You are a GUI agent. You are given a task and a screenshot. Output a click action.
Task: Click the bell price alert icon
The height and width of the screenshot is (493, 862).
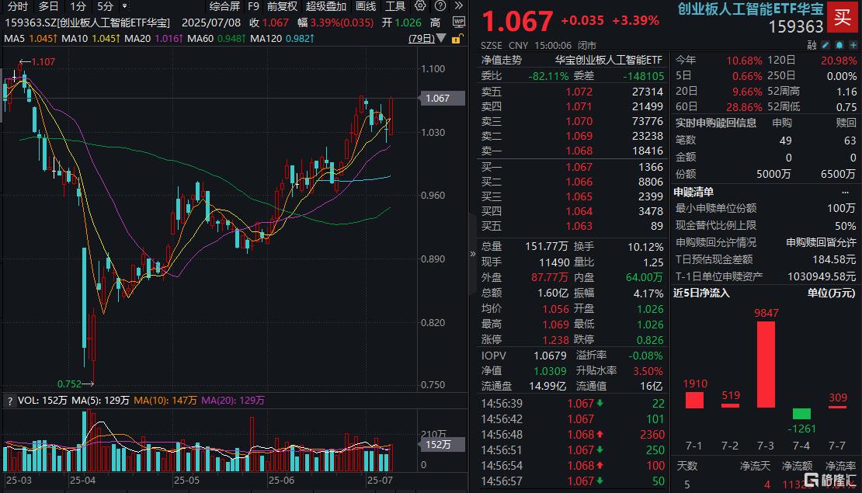click(839, 45)
